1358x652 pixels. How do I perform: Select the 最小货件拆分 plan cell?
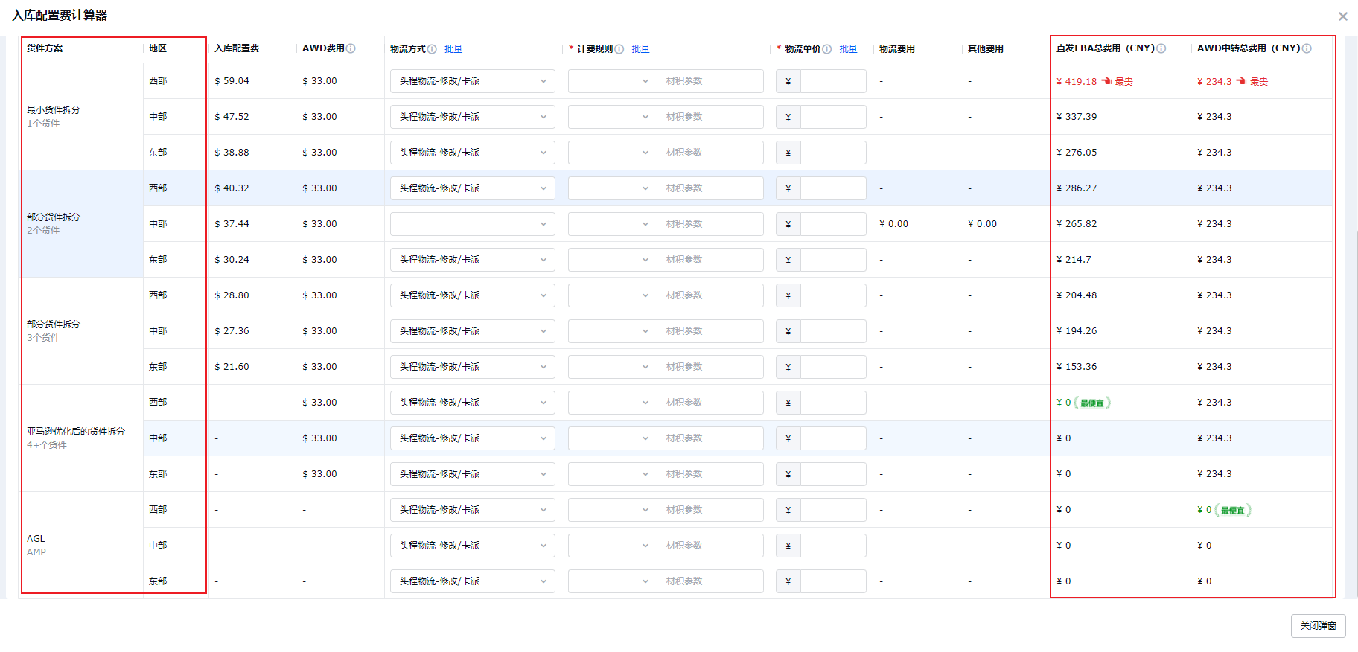click(x=82, y=117)
